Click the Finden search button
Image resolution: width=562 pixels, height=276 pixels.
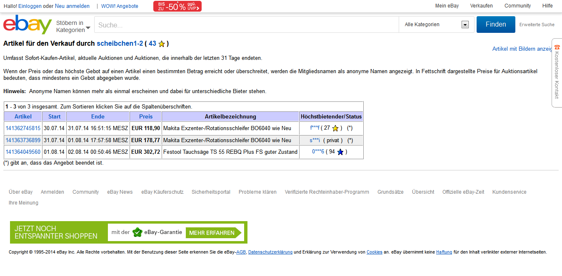(496, 25)
